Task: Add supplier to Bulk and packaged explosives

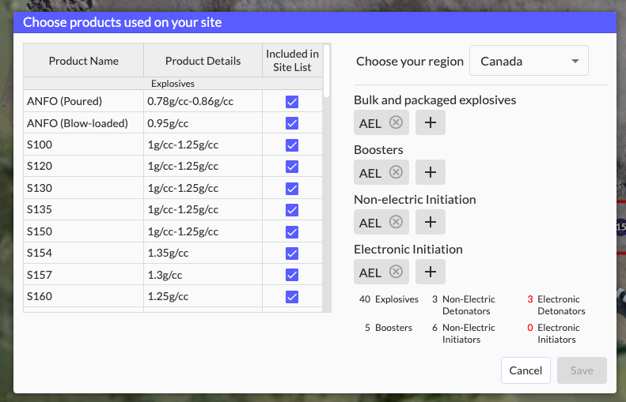Action: [430, 122]
